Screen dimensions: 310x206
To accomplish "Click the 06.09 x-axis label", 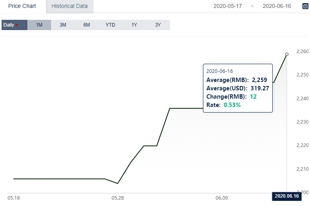I will [222, 198].
